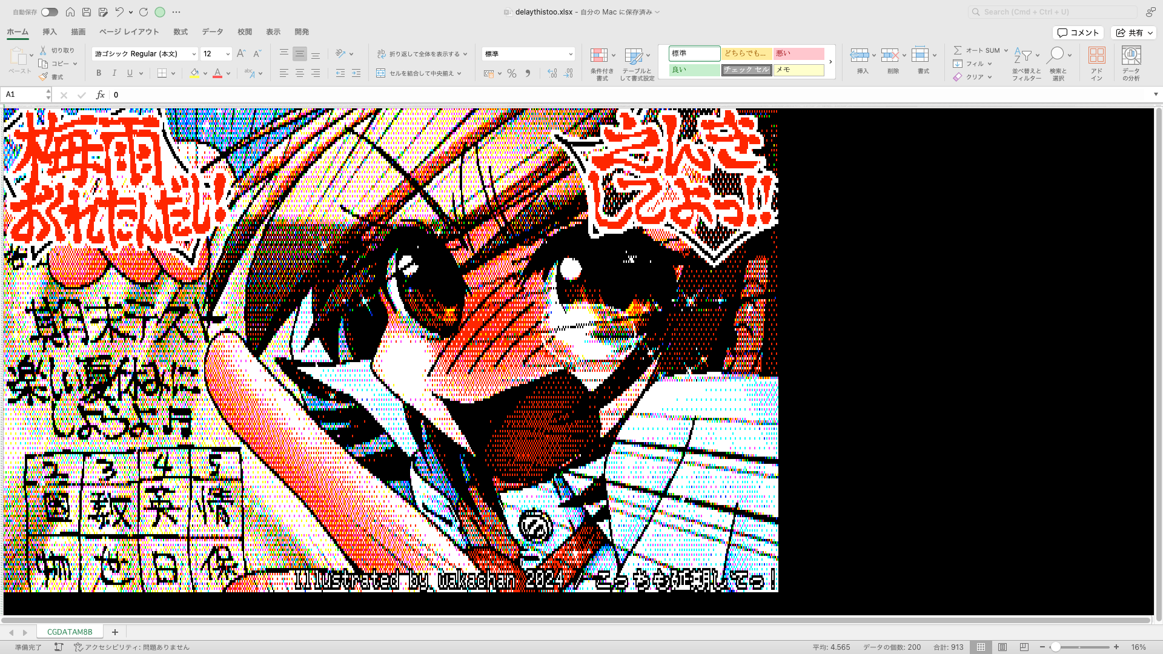The image size is (1163, 654).
Task: Toggle Italic formatting
Action: point(114,73)
